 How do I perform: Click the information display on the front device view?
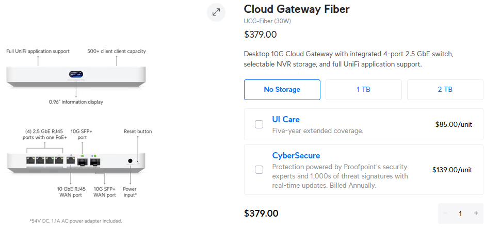tap(76, 74)
